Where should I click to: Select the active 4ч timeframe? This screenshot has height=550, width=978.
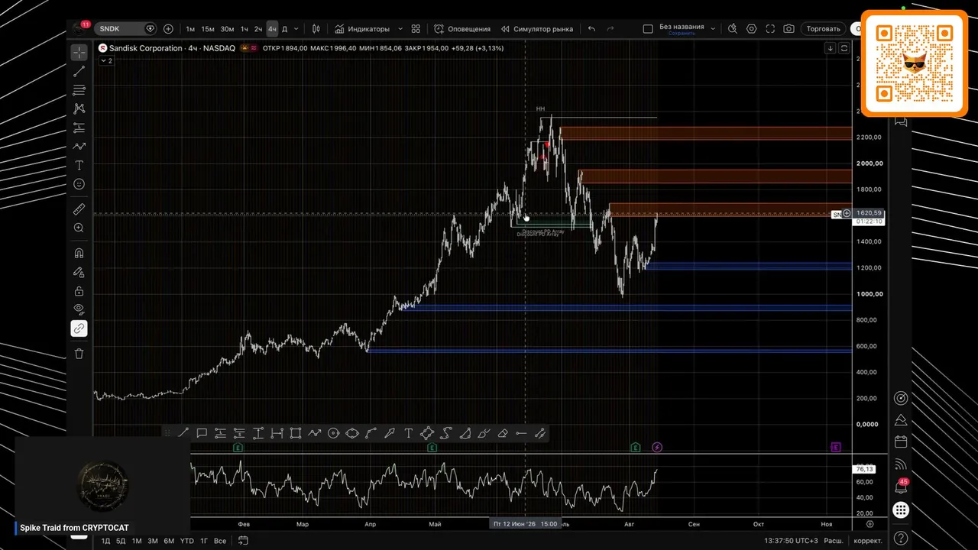click(272, 29)
